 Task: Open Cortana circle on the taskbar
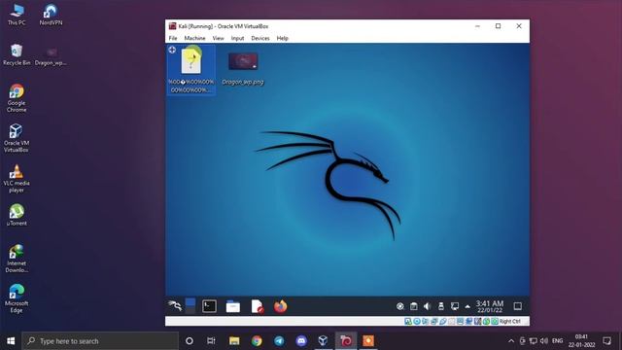190,341
